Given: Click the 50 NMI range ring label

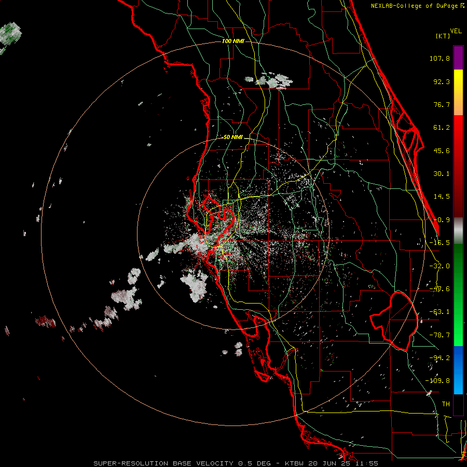Looking at the screenshot, I should coord(233,138).
